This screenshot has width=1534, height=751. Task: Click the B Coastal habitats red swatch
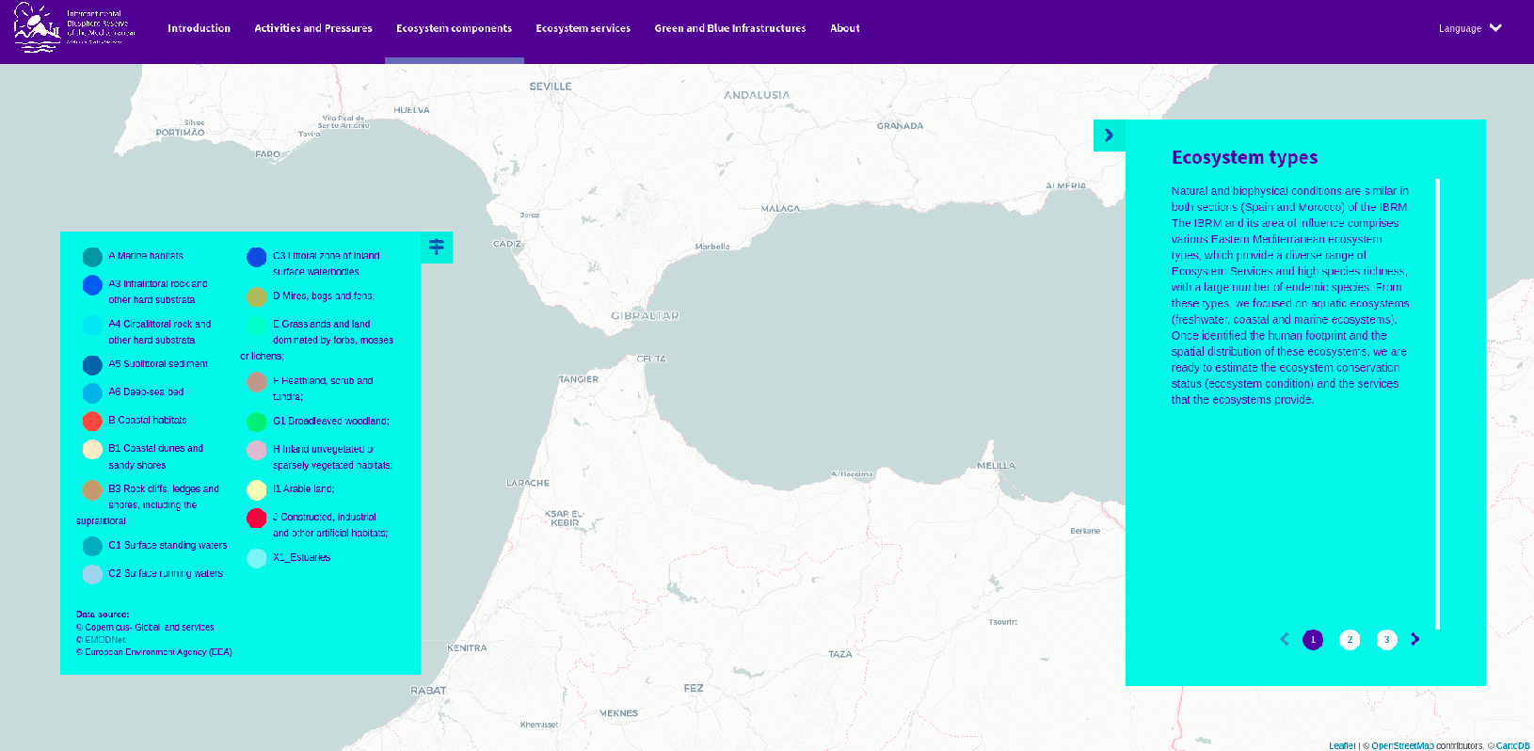tap(92, 421)
